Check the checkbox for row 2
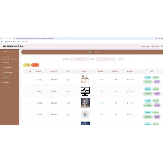This screenshot has width=163, height=163. click(x=25, y=91)
